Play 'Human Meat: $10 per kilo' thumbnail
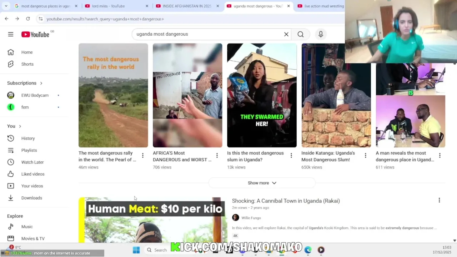Image resolution: width=457 pixels, height=257 pixels. tap(153, 220)
